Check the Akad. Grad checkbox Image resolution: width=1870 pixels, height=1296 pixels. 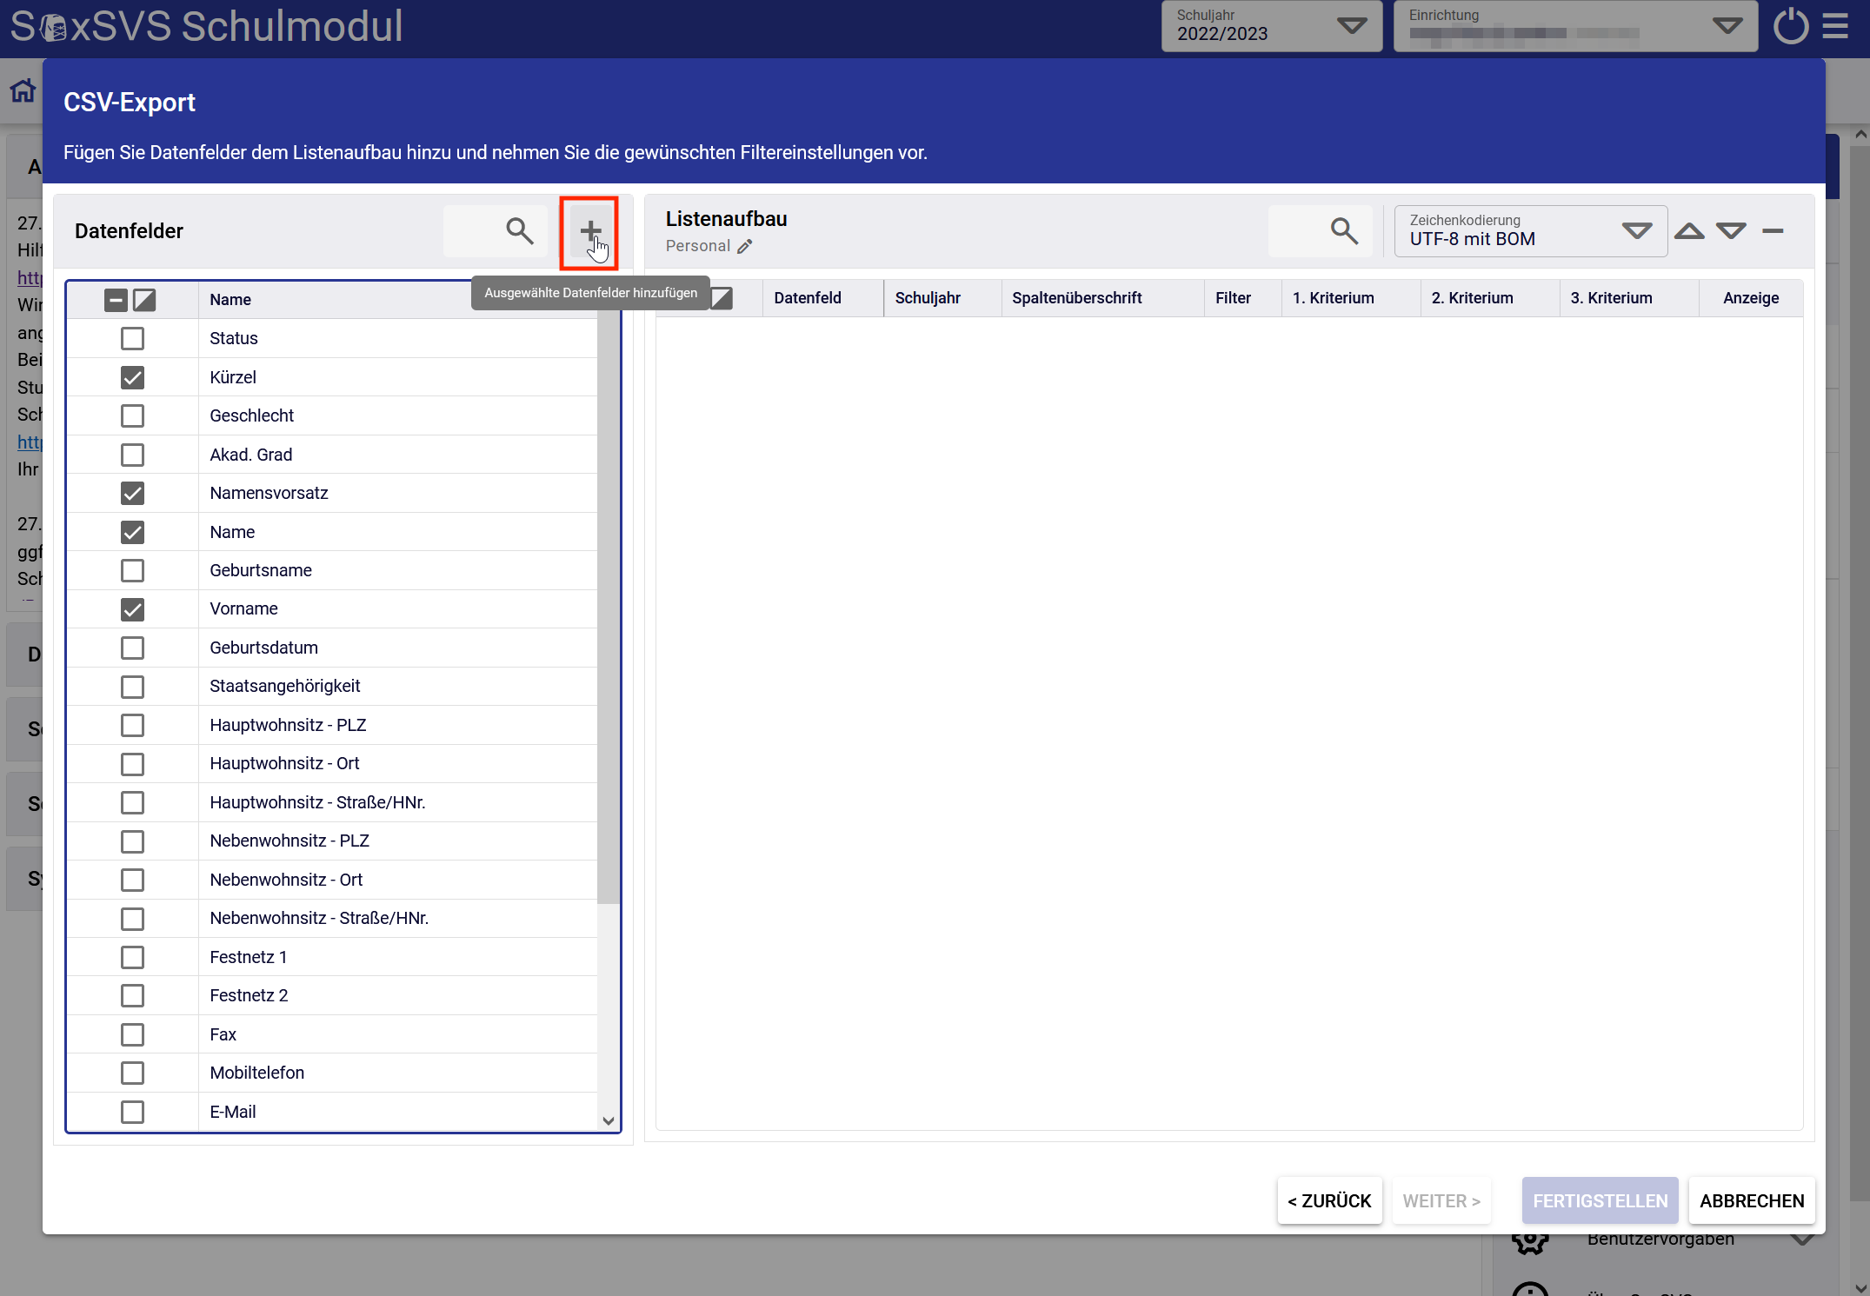coord(132,455)
